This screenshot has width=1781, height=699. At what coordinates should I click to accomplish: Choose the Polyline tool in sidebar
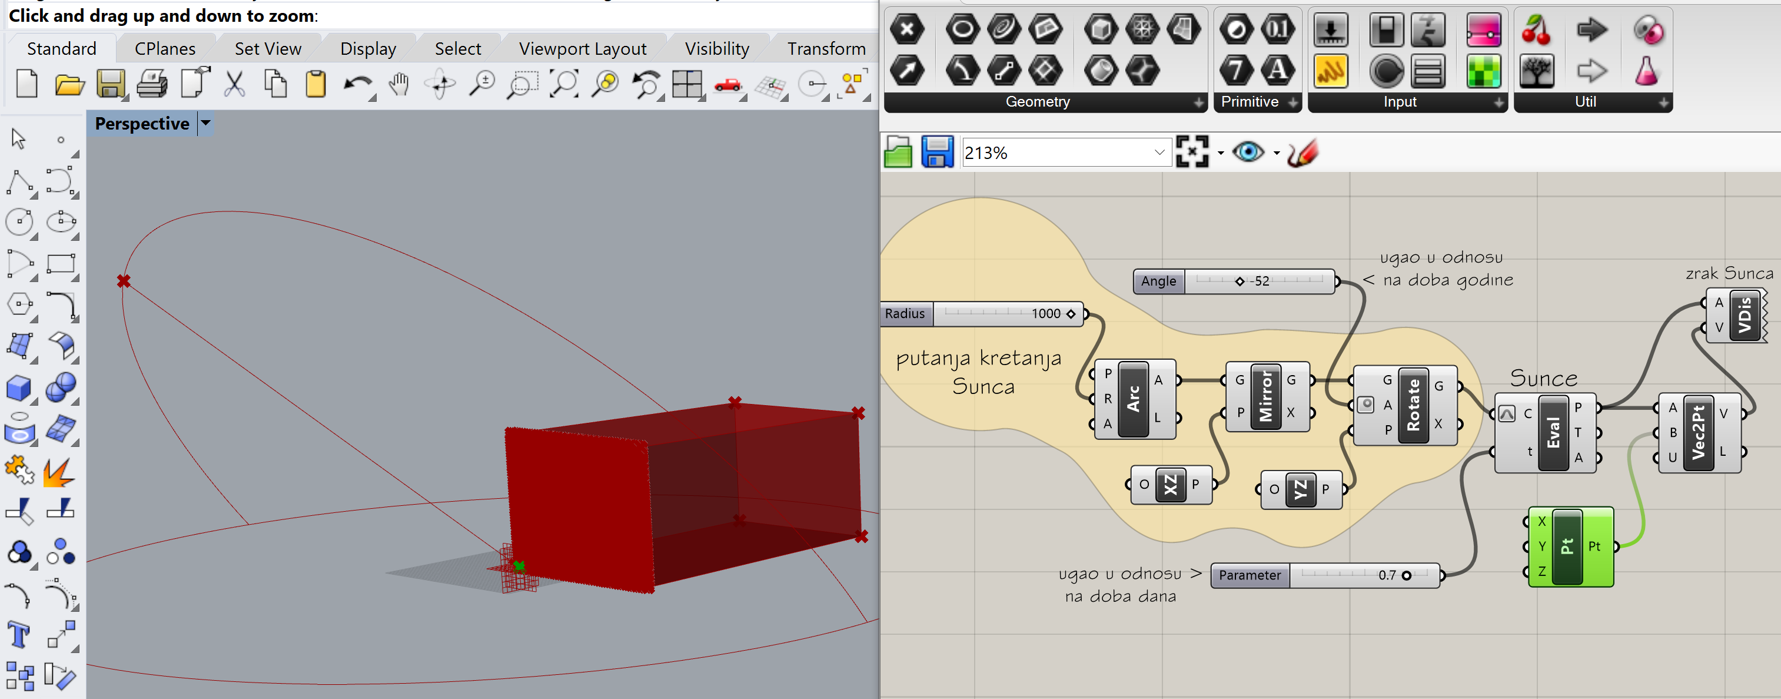point(19,182)
